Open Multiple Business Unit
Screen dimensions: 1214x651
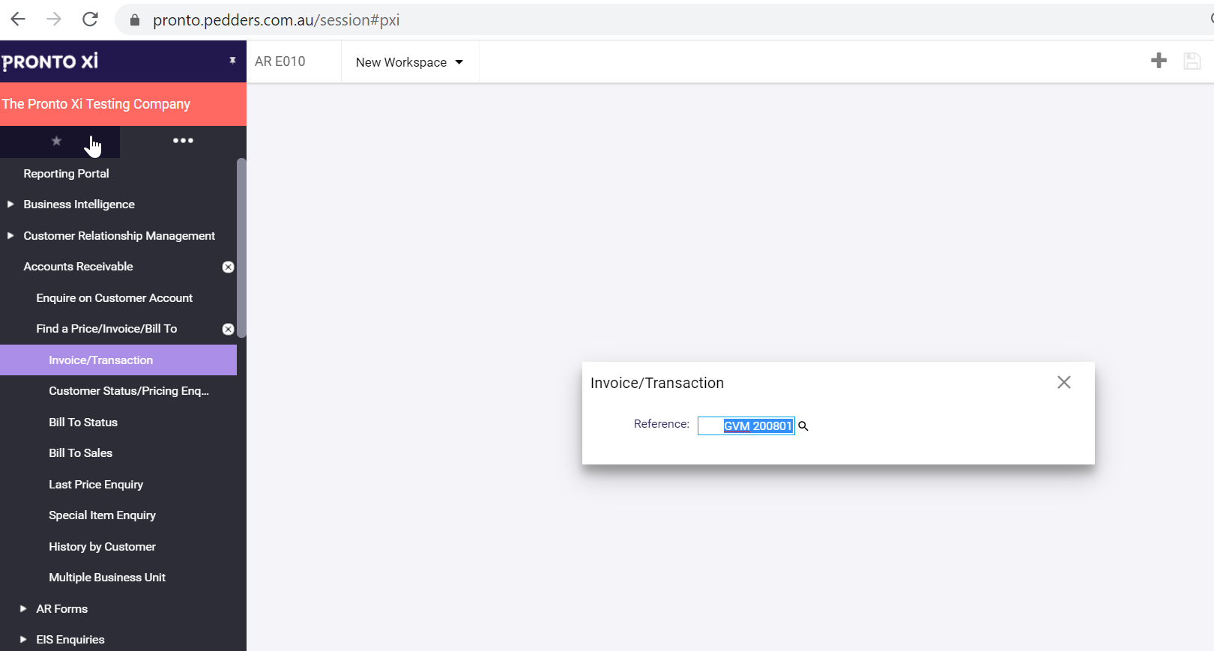(107, 578)
